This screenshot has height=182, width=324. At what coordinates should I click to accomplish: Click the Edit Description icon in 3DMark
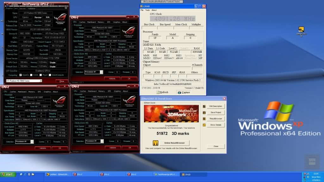pyautogui.click(x=204, y=106)
